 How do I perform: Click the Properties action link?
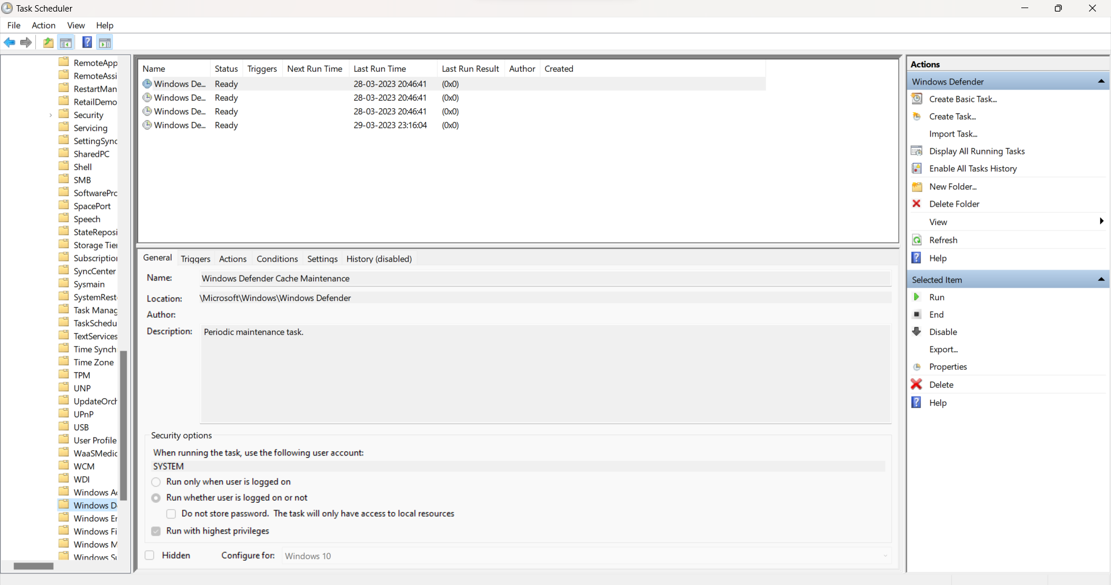click(948, 367)
